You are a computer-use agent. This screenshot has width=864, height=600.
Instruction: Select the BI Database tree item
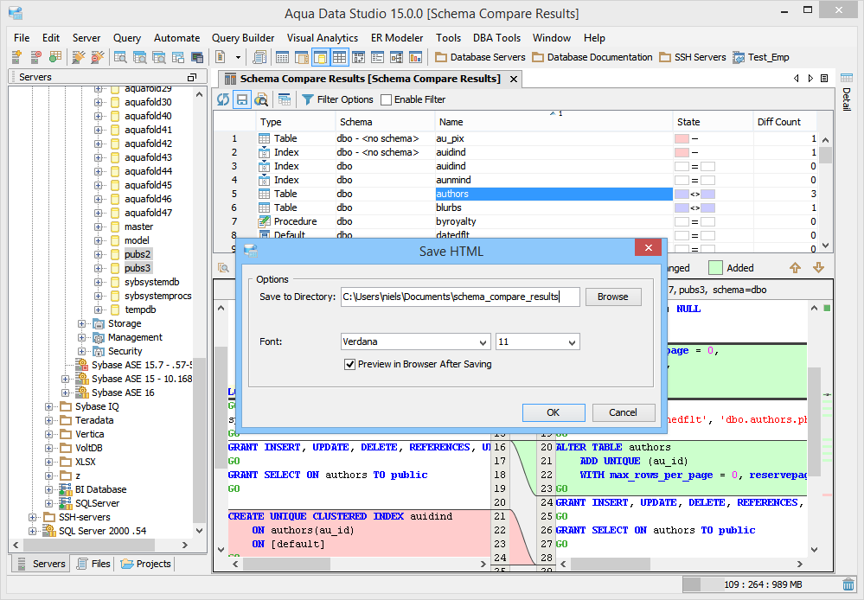pyautogui.click(x=101, y=490)
